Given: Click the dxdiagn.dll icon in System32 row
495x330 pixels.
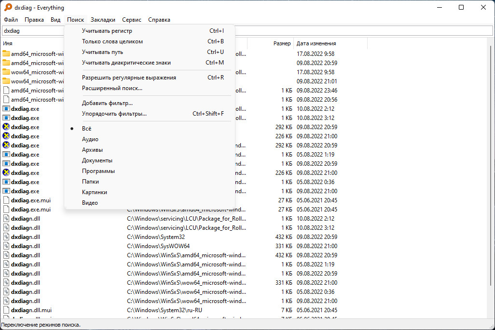Looking at the screenshot, I should pos(6,237).
